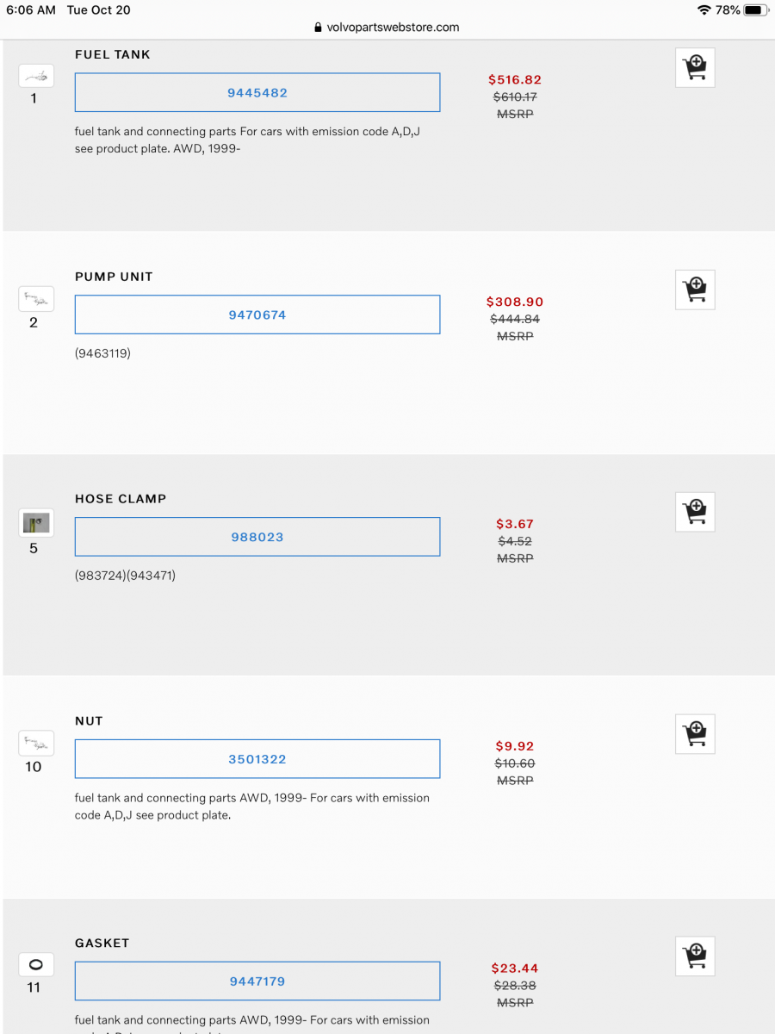Image resolution: width=775 pixels, height=1034 pixels.
Task: Select part number 988023
Action: pyautogui.click(x=257, y=538)
